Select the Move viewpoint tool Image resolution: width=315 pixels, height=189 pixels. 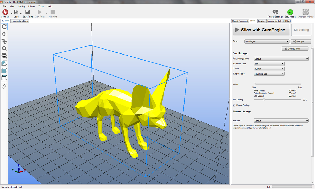[x=4, y=34]
